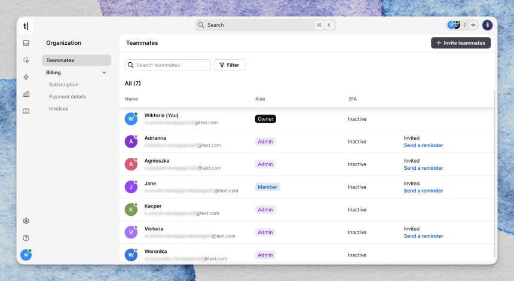Open the bar chart reports icon
This screenshot has height=281, width=514.
26,94
